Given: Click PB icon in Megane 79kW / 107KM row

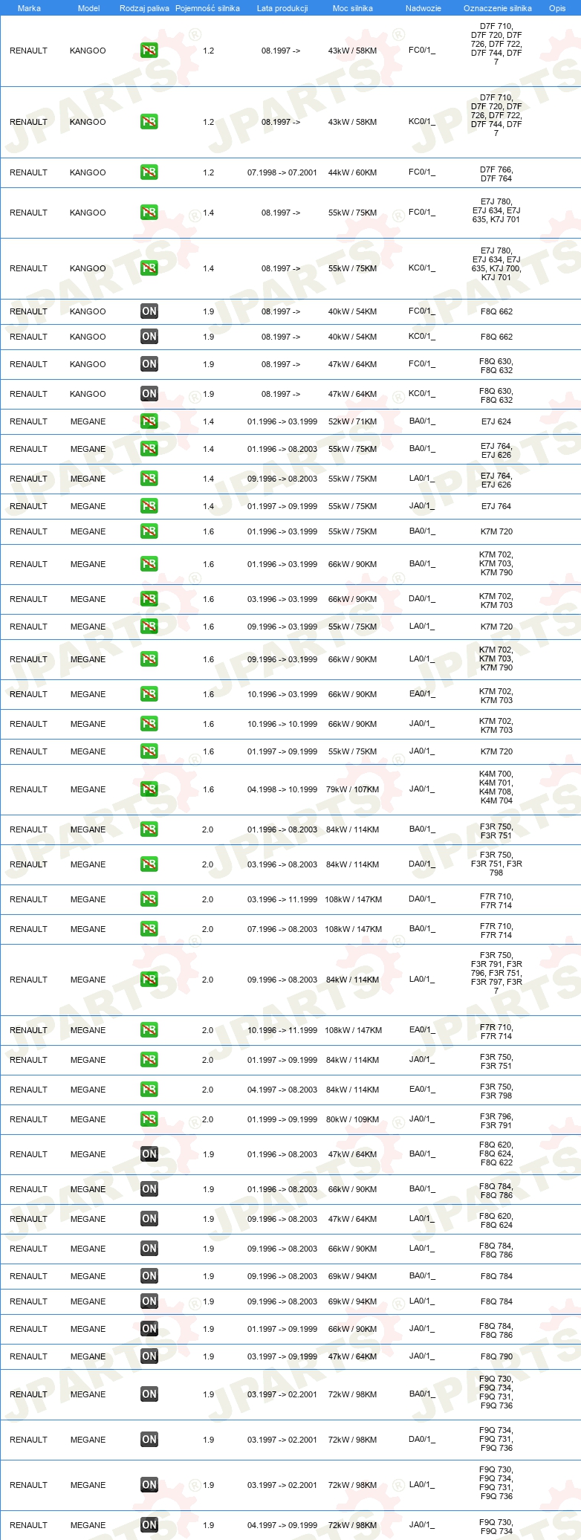Looking at the screenshot, I should tap(149, 789).
